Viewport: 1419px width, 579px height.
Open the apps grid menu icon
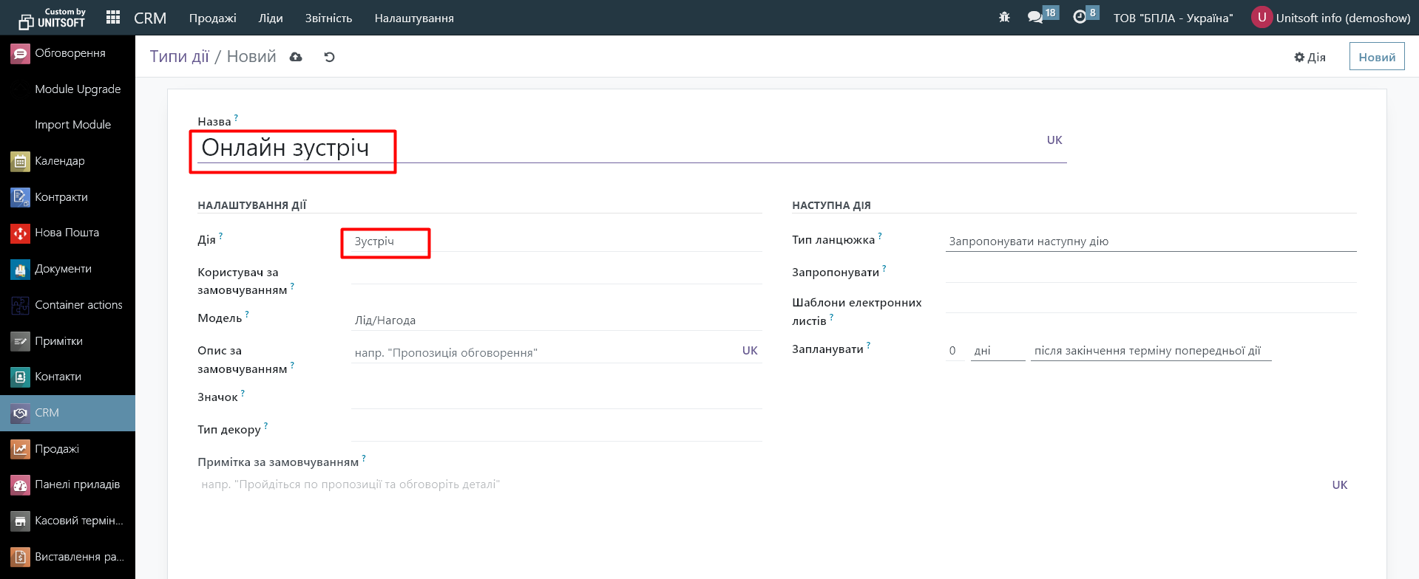tap(113, 17)
